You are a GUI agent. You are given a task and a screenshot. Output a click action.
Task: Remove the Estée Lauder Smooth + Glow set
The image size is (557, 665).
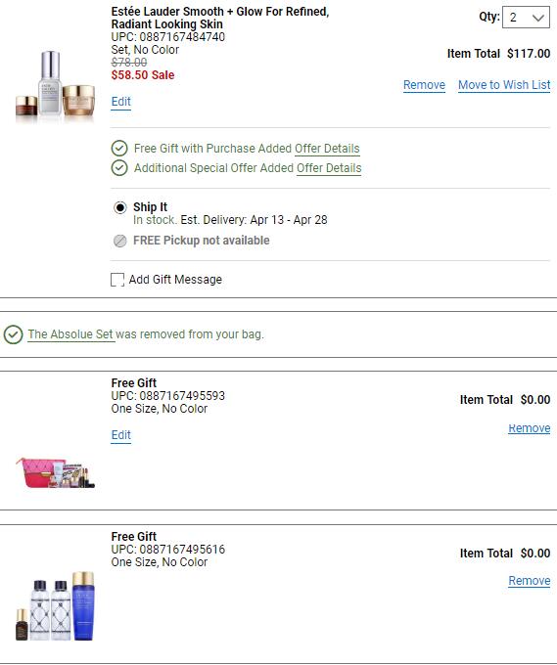point(424,85)
